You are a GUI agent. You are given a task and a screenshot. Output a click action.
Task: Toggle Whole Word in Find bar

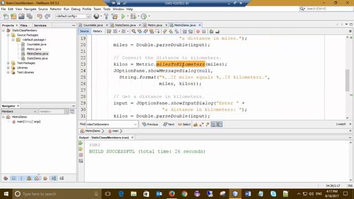click(x=201, y=124)
